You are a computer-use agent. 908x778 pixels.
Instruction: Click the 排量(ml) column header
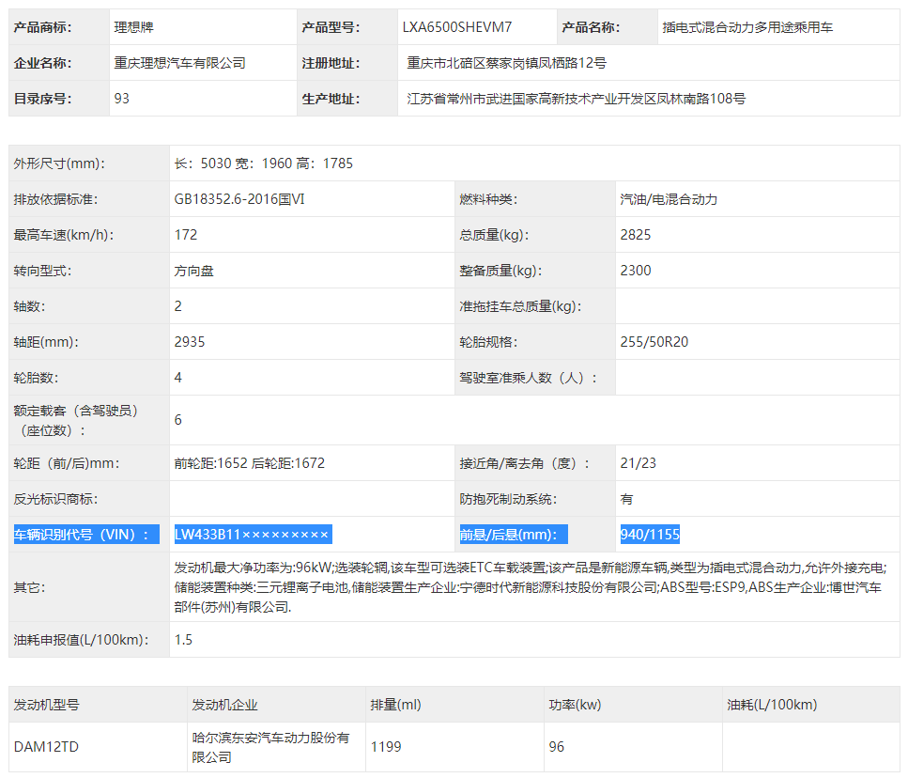(x=395, y=705)
